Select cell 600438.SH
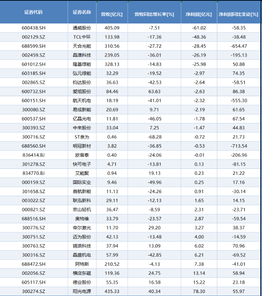Viewport: 262px width, 296px height. pyautogui.click(x=34, y=28)
